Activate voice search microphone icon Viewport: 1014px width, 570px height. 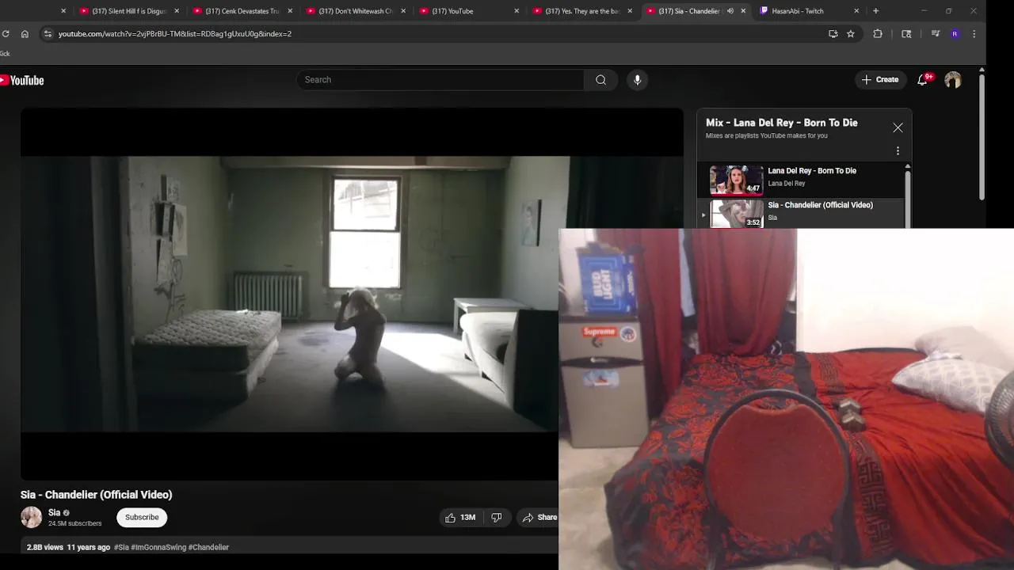coord(637,80)
